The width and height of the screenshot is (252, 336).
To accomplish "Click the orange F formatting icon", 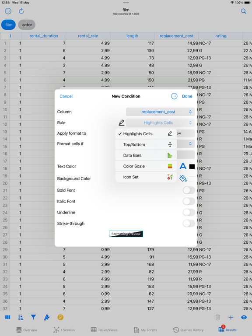I will click(x=60, y=317).
